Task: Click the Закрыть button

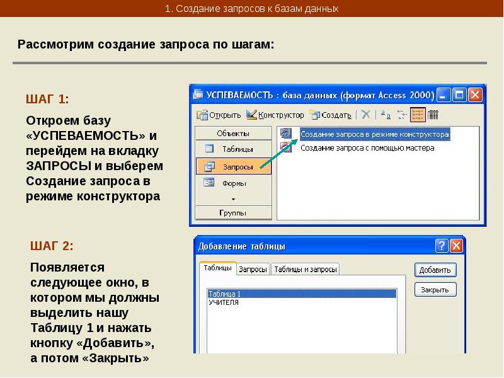Action: [435, 290]
